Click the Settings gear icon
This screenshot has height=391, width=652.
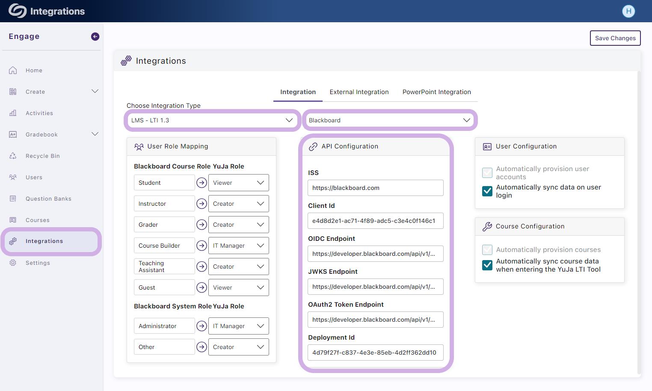pyautogui.click(x=13, y=263)
